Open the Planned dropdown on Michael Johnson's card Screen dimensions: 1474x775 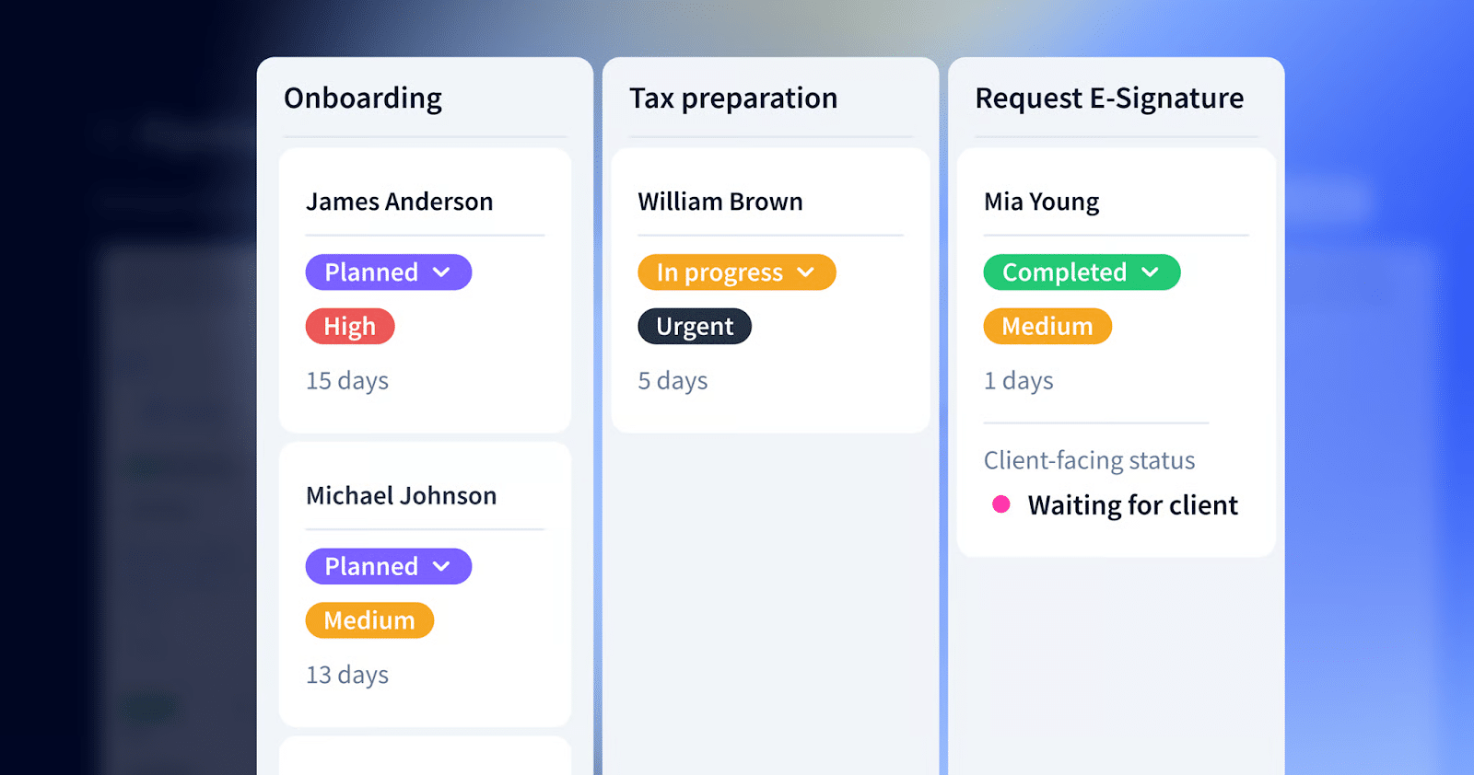[388, 565]
